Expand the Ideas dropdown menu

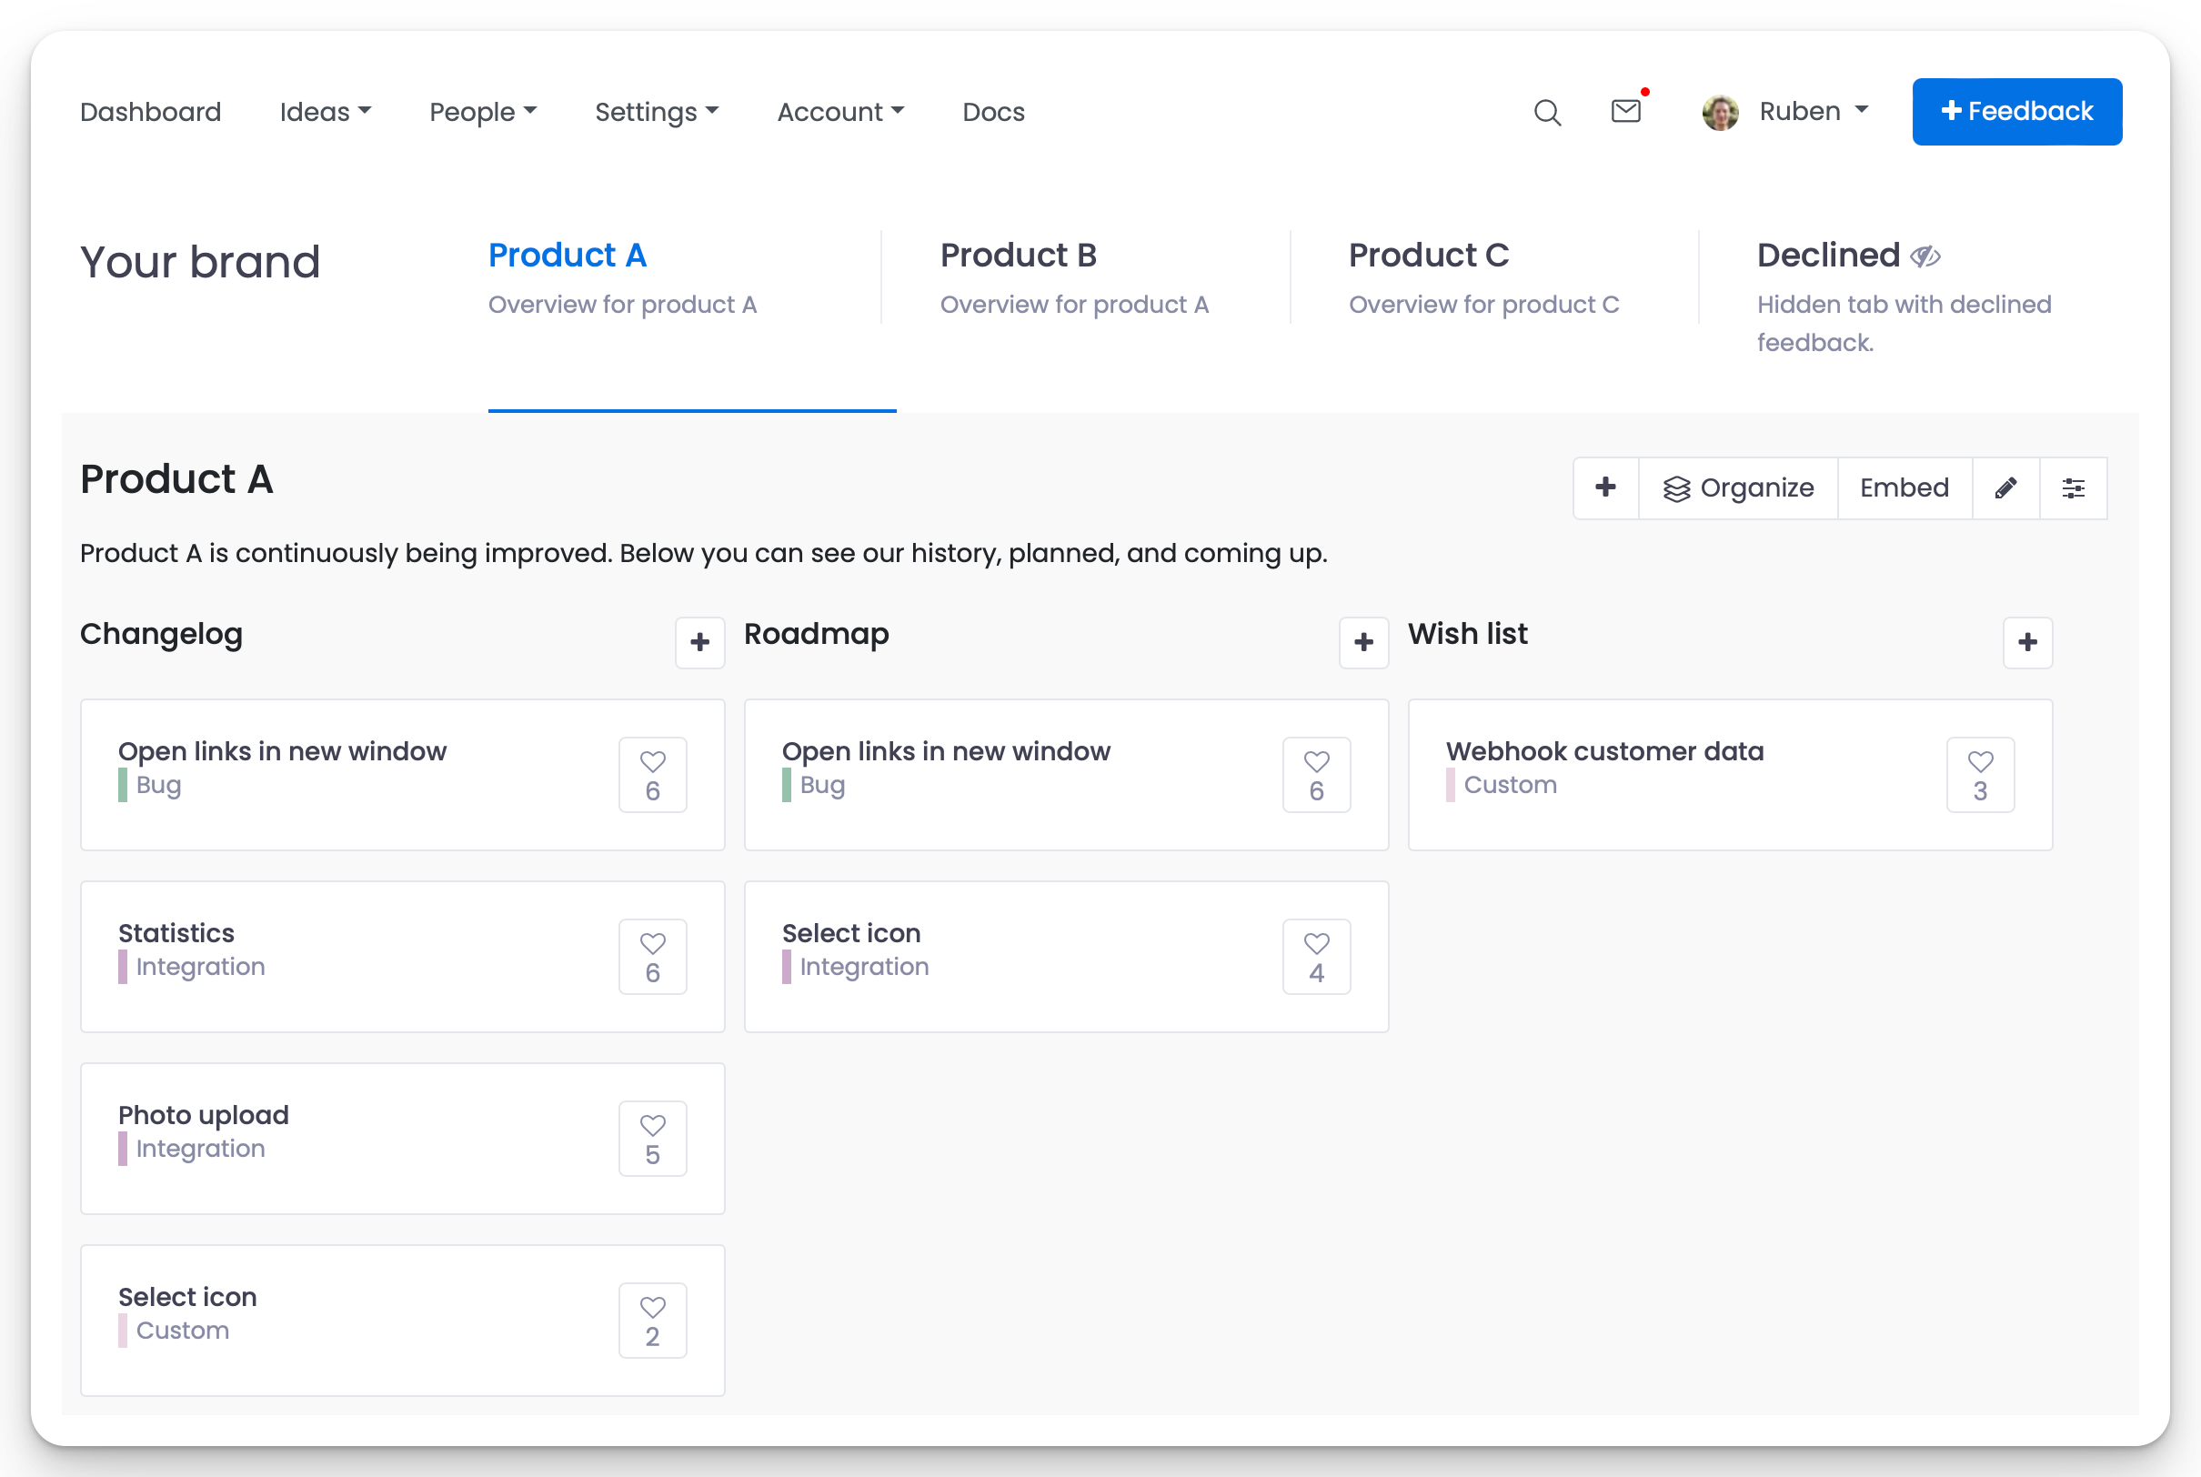pyautogui.click(x=325, y=112)
